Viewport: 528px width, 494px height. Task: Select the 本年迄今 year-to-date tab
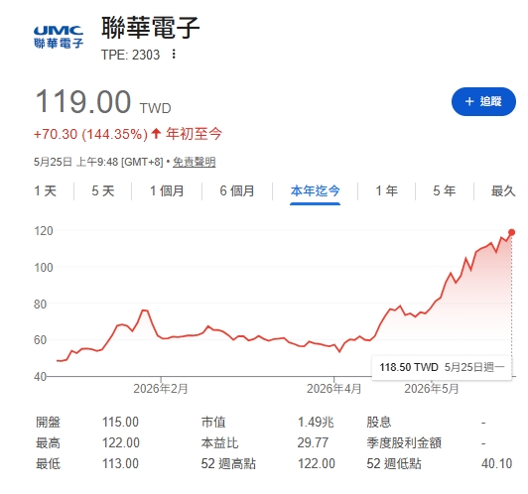[x=316, y=191]
